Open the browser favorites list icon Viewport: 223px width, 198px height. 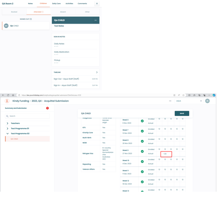pos(194,95)
